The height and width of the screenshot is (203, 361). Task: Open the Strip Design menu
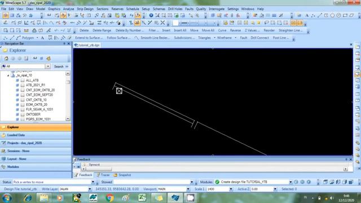[85, 9]
